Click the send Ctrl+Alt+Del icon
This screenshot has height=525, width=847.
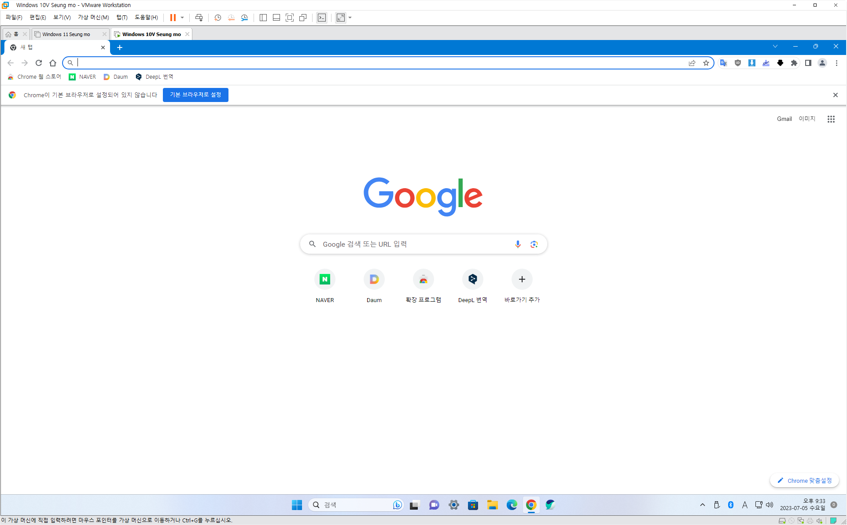coord(199,18)
